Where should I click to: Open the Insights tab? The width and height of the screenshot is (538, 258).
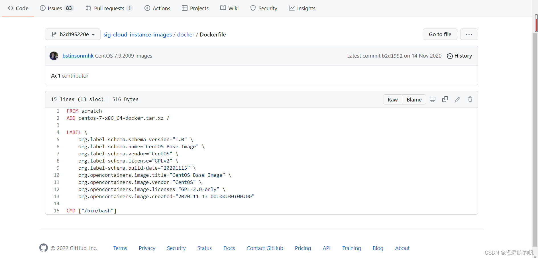302,8
